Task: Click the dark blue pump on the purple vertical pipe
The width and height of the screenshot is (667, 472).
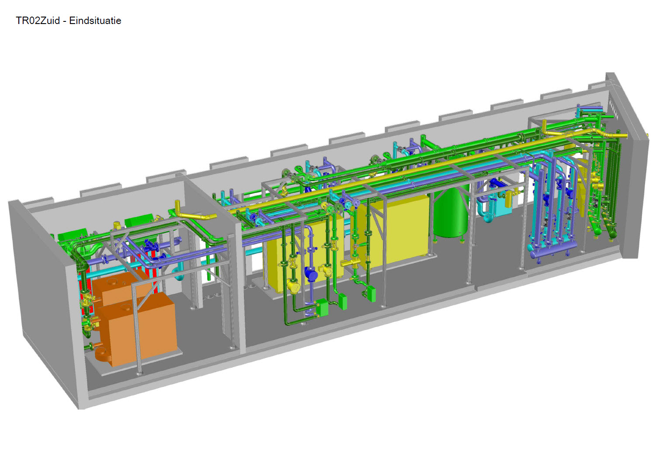Action: [311, 274]
